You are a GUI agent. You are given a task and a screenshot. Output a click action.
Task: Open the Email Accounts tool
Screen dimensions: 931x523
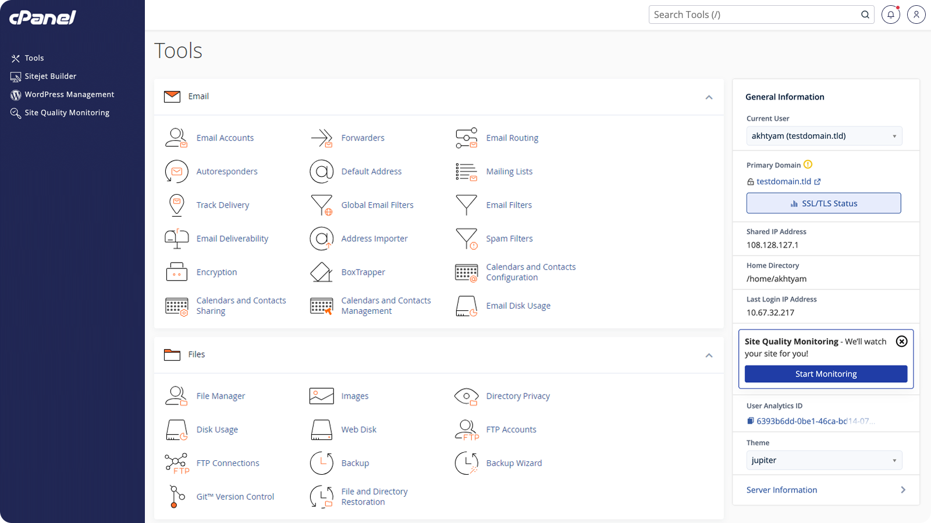click(225, 138)
